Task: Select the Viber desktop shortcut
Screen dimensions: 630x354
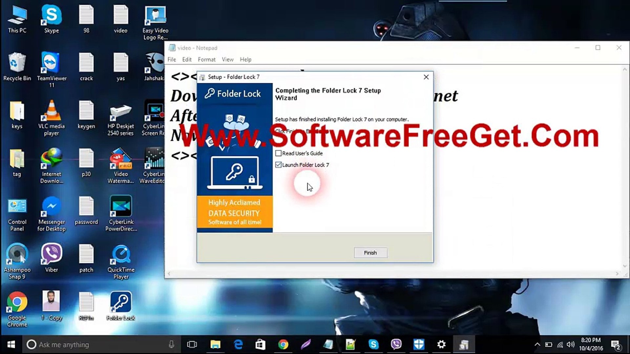Action: click(52, 258)
